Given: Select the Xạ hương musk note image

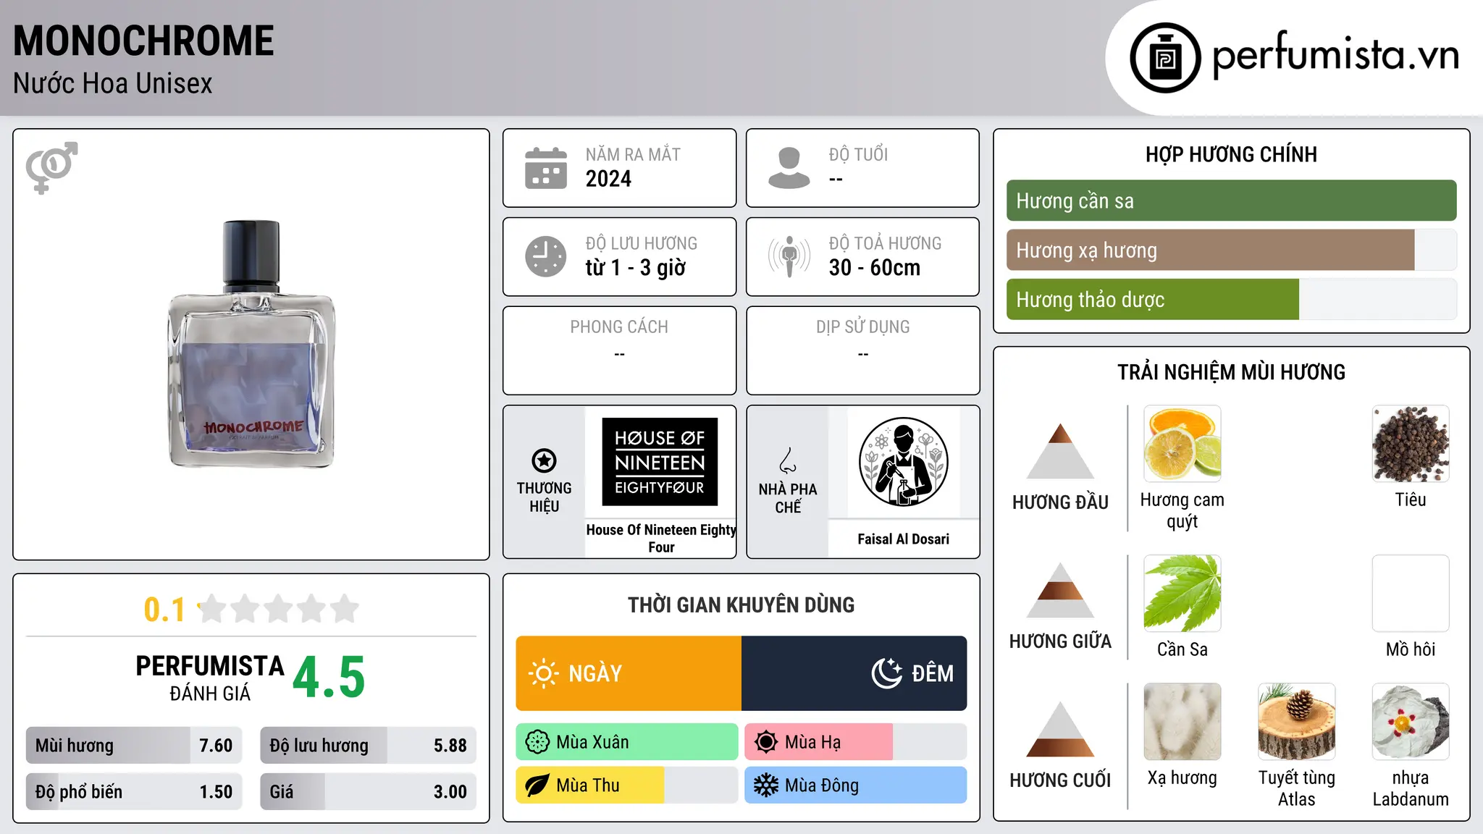Looking at the screenshot, I should tap(1182, 722).
